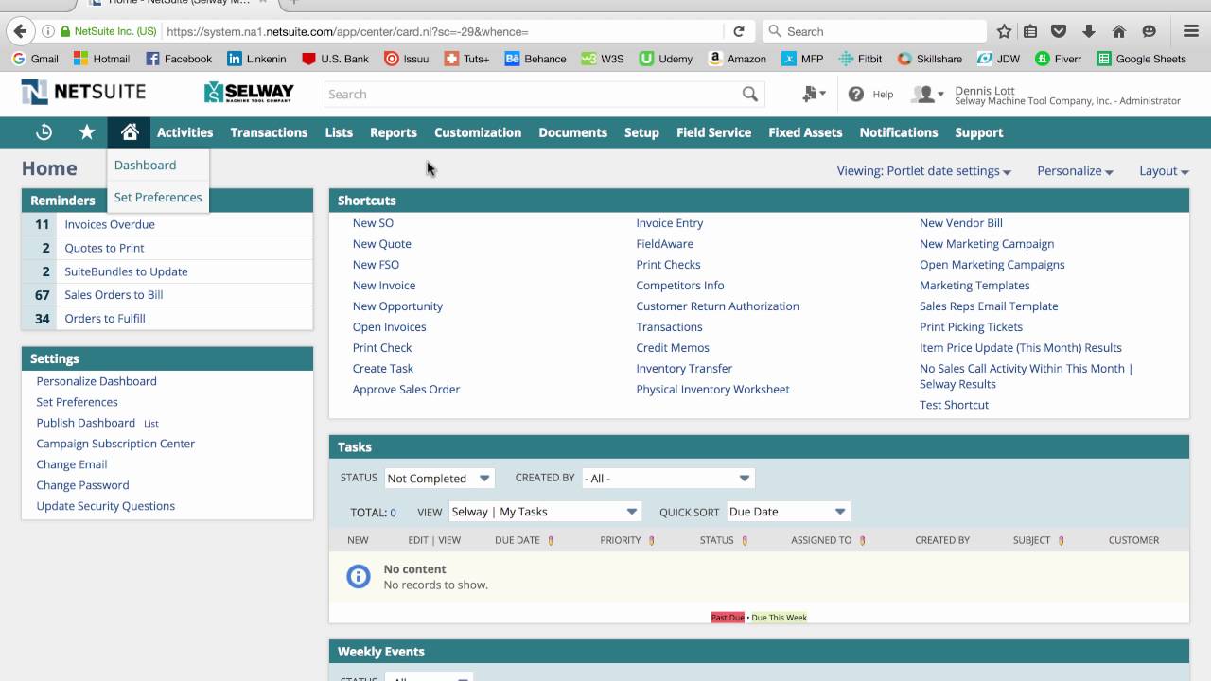Screen dimensions: 1211x681
Task: Click the Publish Dashboard List link
Action: coord(151,424)
